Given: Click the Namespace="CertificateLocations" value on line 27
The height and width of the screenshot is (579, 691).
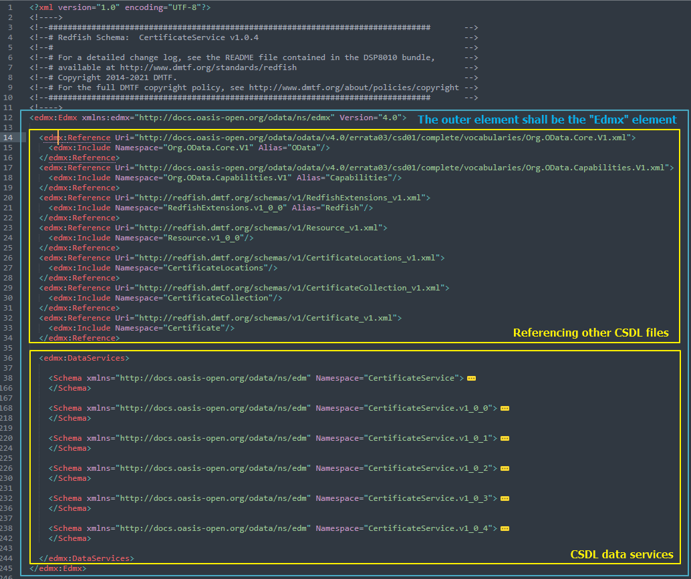Looking at the screenshot, I should pos(192,268).
